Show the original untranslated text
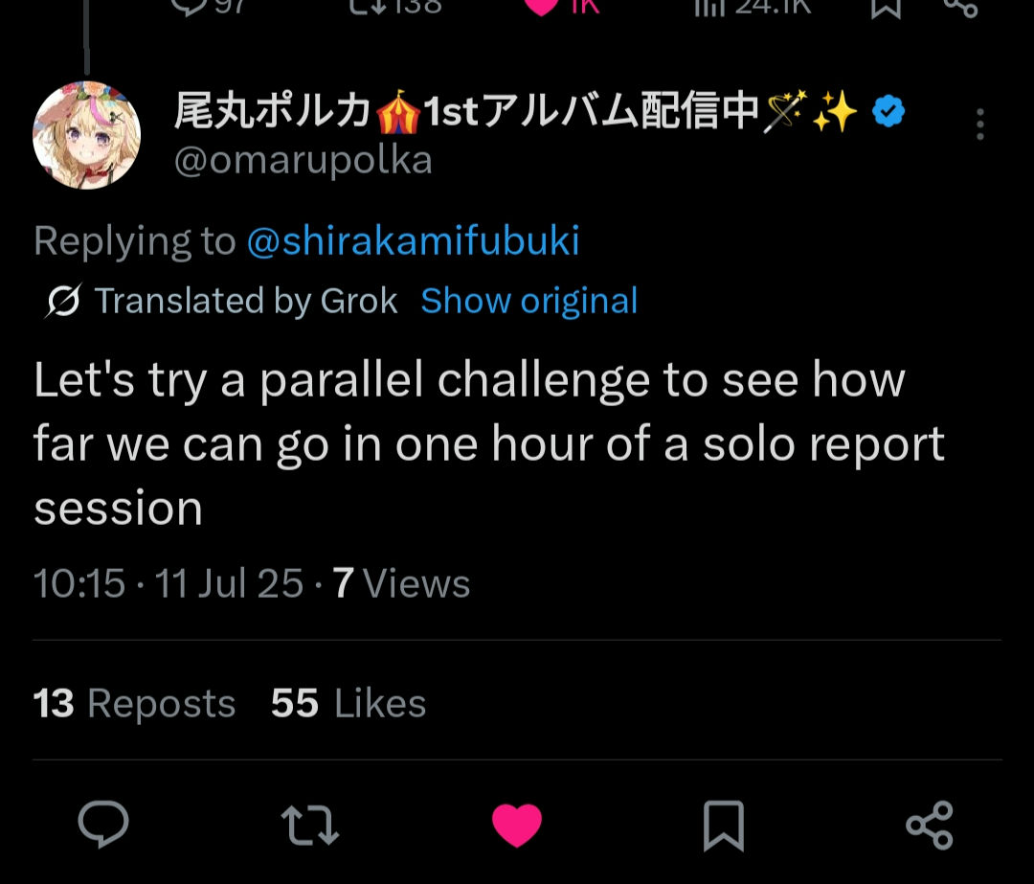 [x=528, y=301]
